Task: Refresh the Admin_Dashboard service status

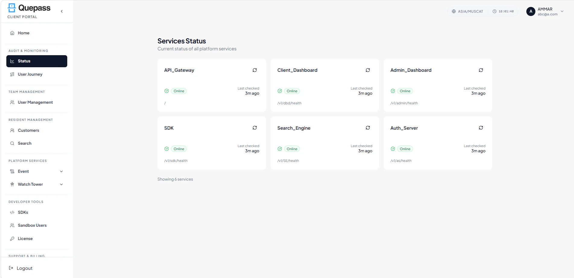Action: pos(481,70)
